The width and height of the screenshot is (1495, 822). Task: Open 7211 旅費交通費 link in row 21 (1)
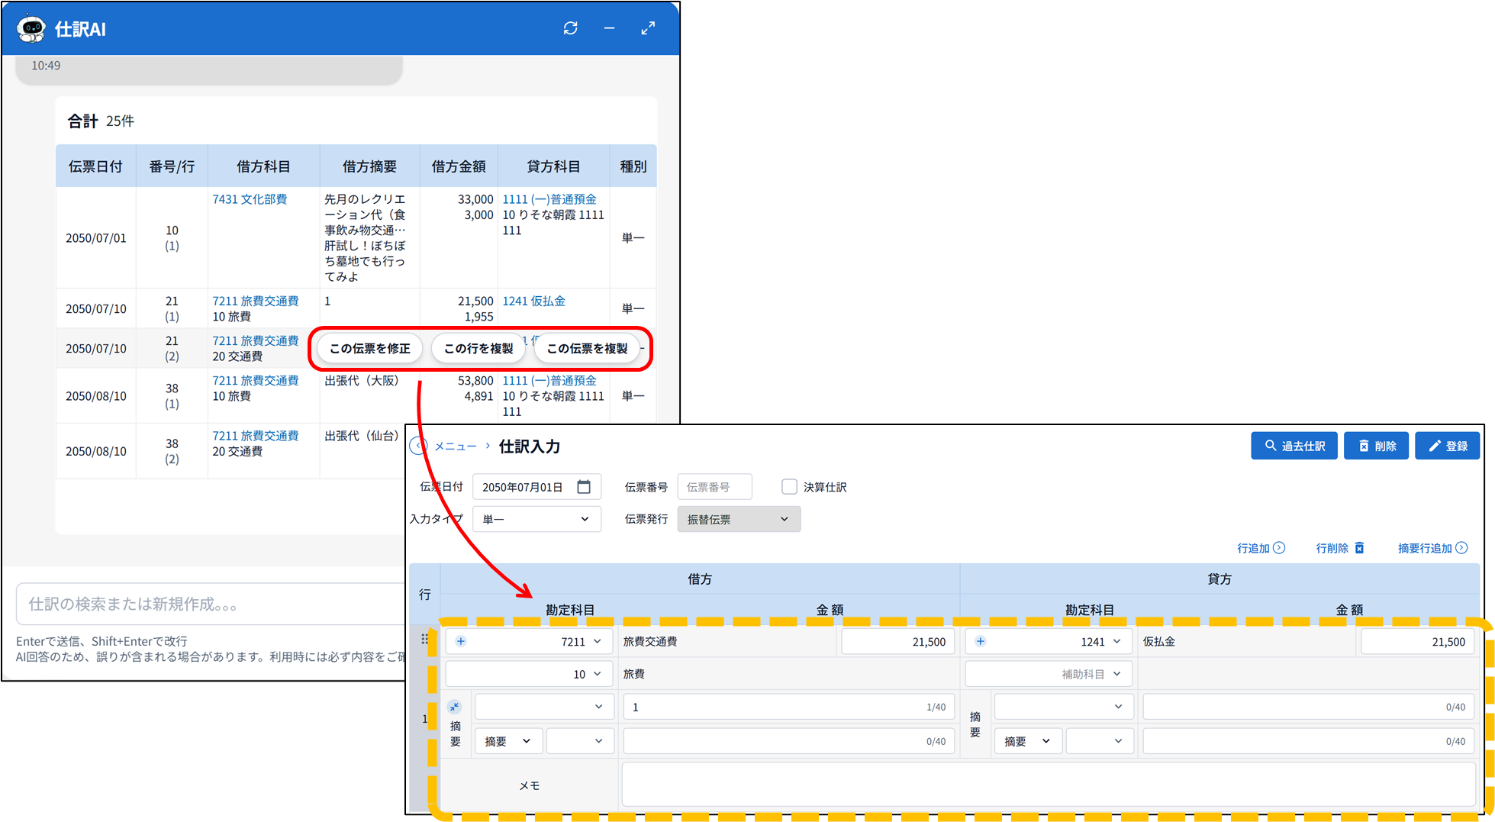256,301
